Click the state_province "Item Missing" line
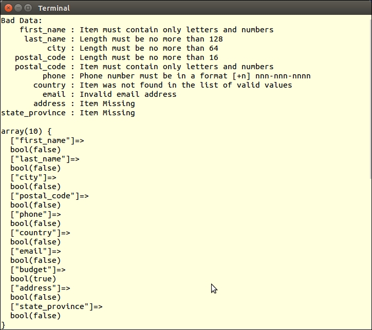 click(107, 113)
